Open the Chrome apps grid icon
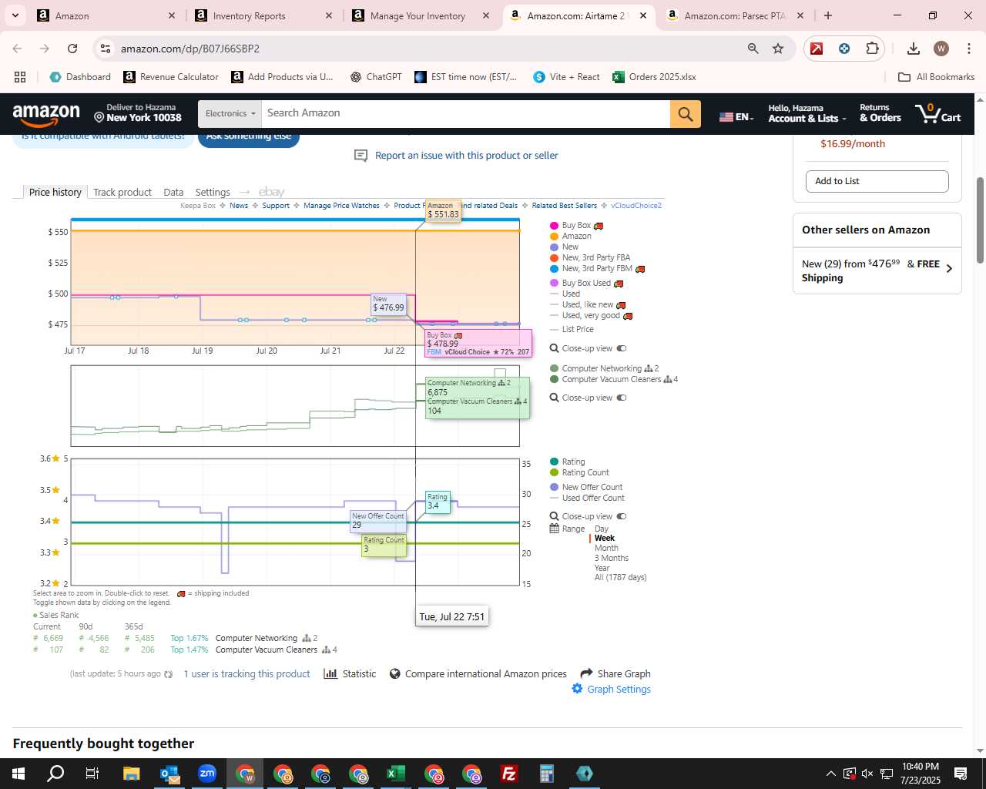Image resolution: width=986 pixels, height=789 pixels. pyautogui.click(x=20, y=77)
